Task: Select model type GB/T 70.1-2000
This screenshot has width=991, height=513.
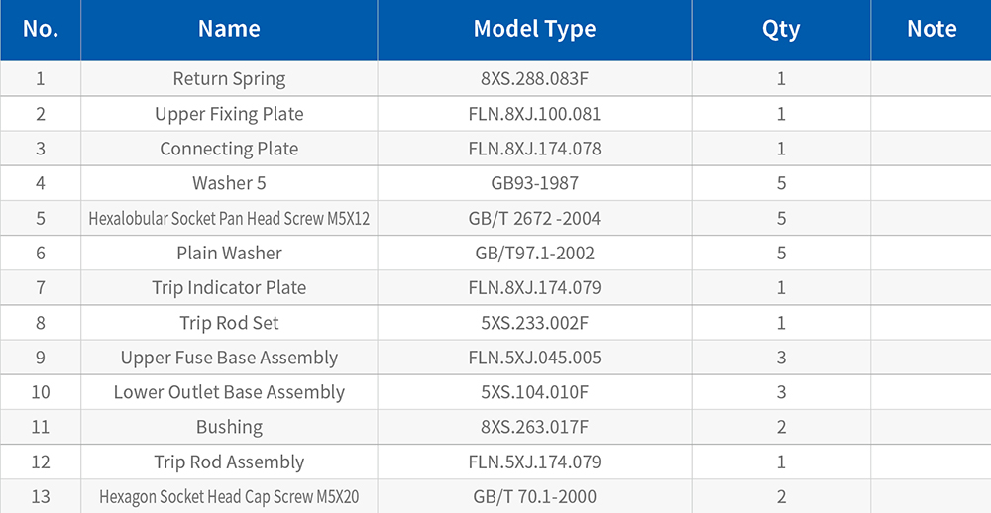Action: coord(534,497)
